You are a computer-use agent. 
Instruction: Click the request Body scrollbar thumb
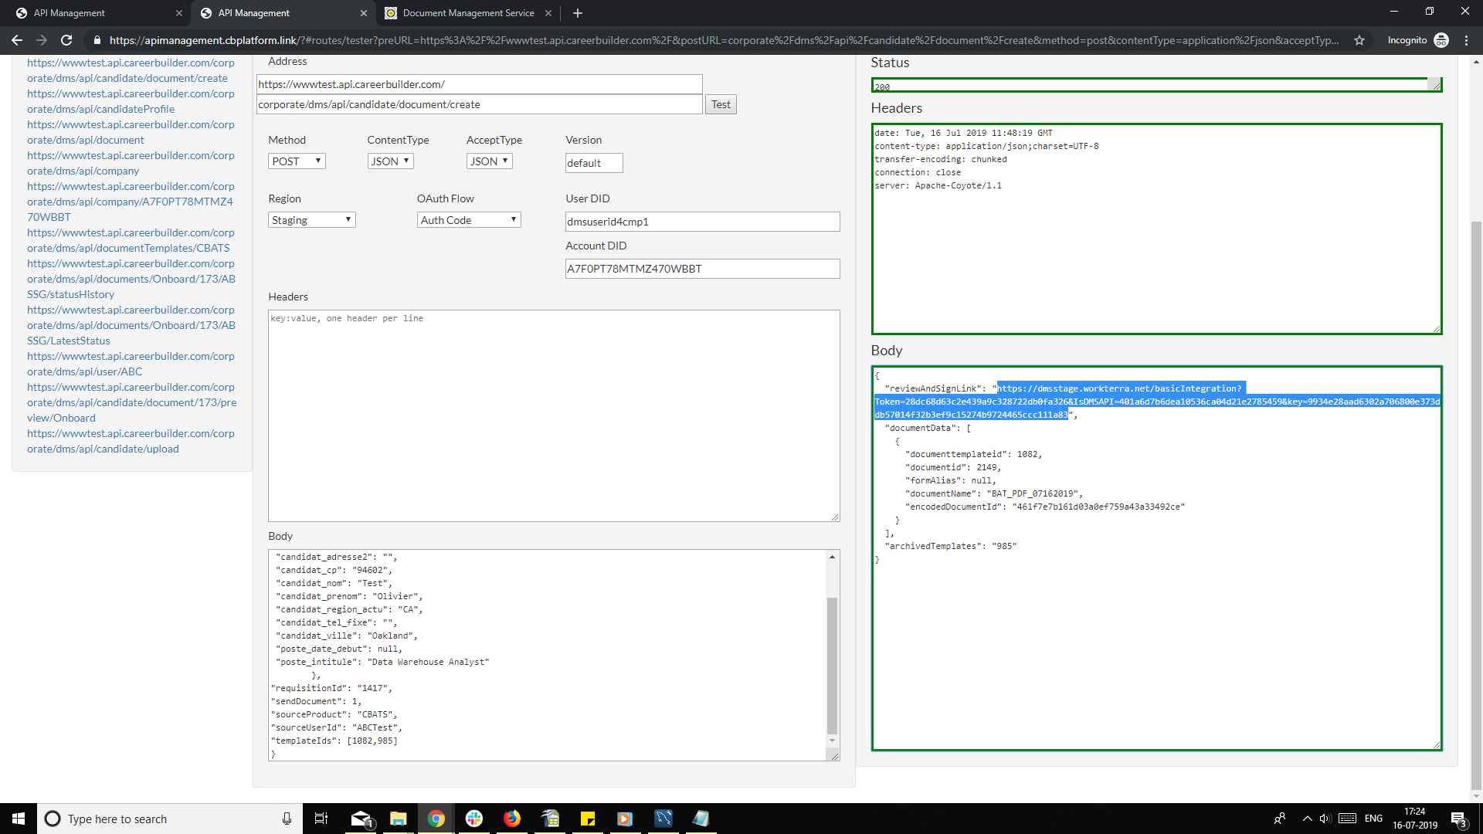pos(832,665)
